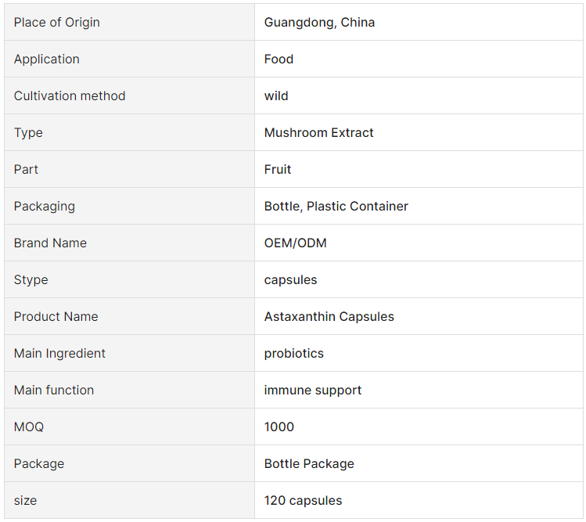586x522 pixels.
Task: Click the Stype row label
Action: [31, 279]
